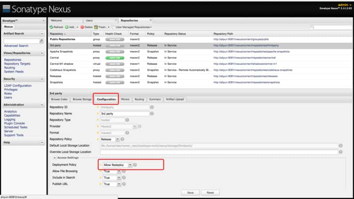Click the Central health check Analyze button
Viewport: 354px width, 199px height.
115,58
